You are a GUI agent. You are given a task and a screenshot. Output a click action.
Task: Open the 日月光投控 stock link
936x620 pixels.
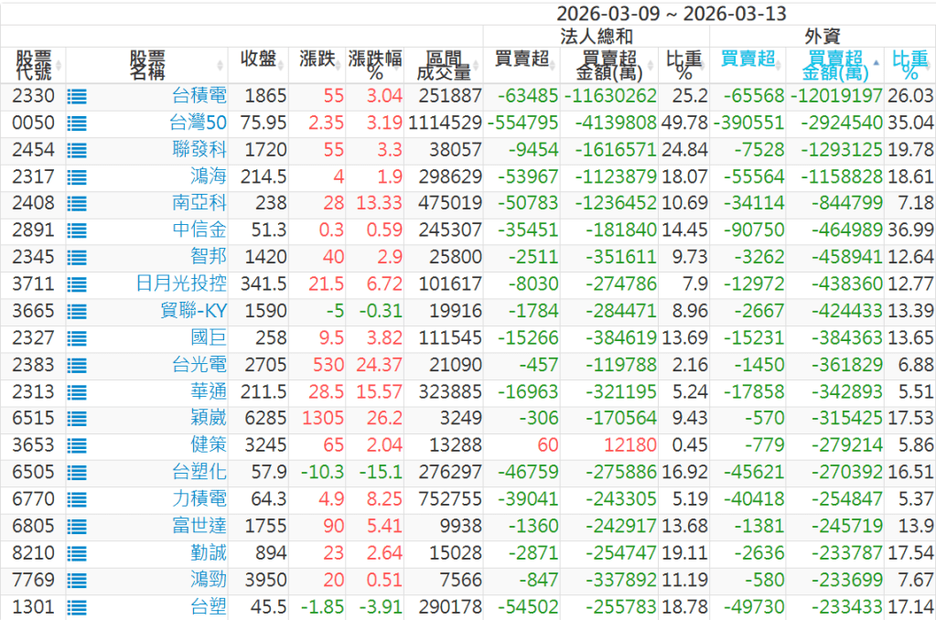[181, 284]
